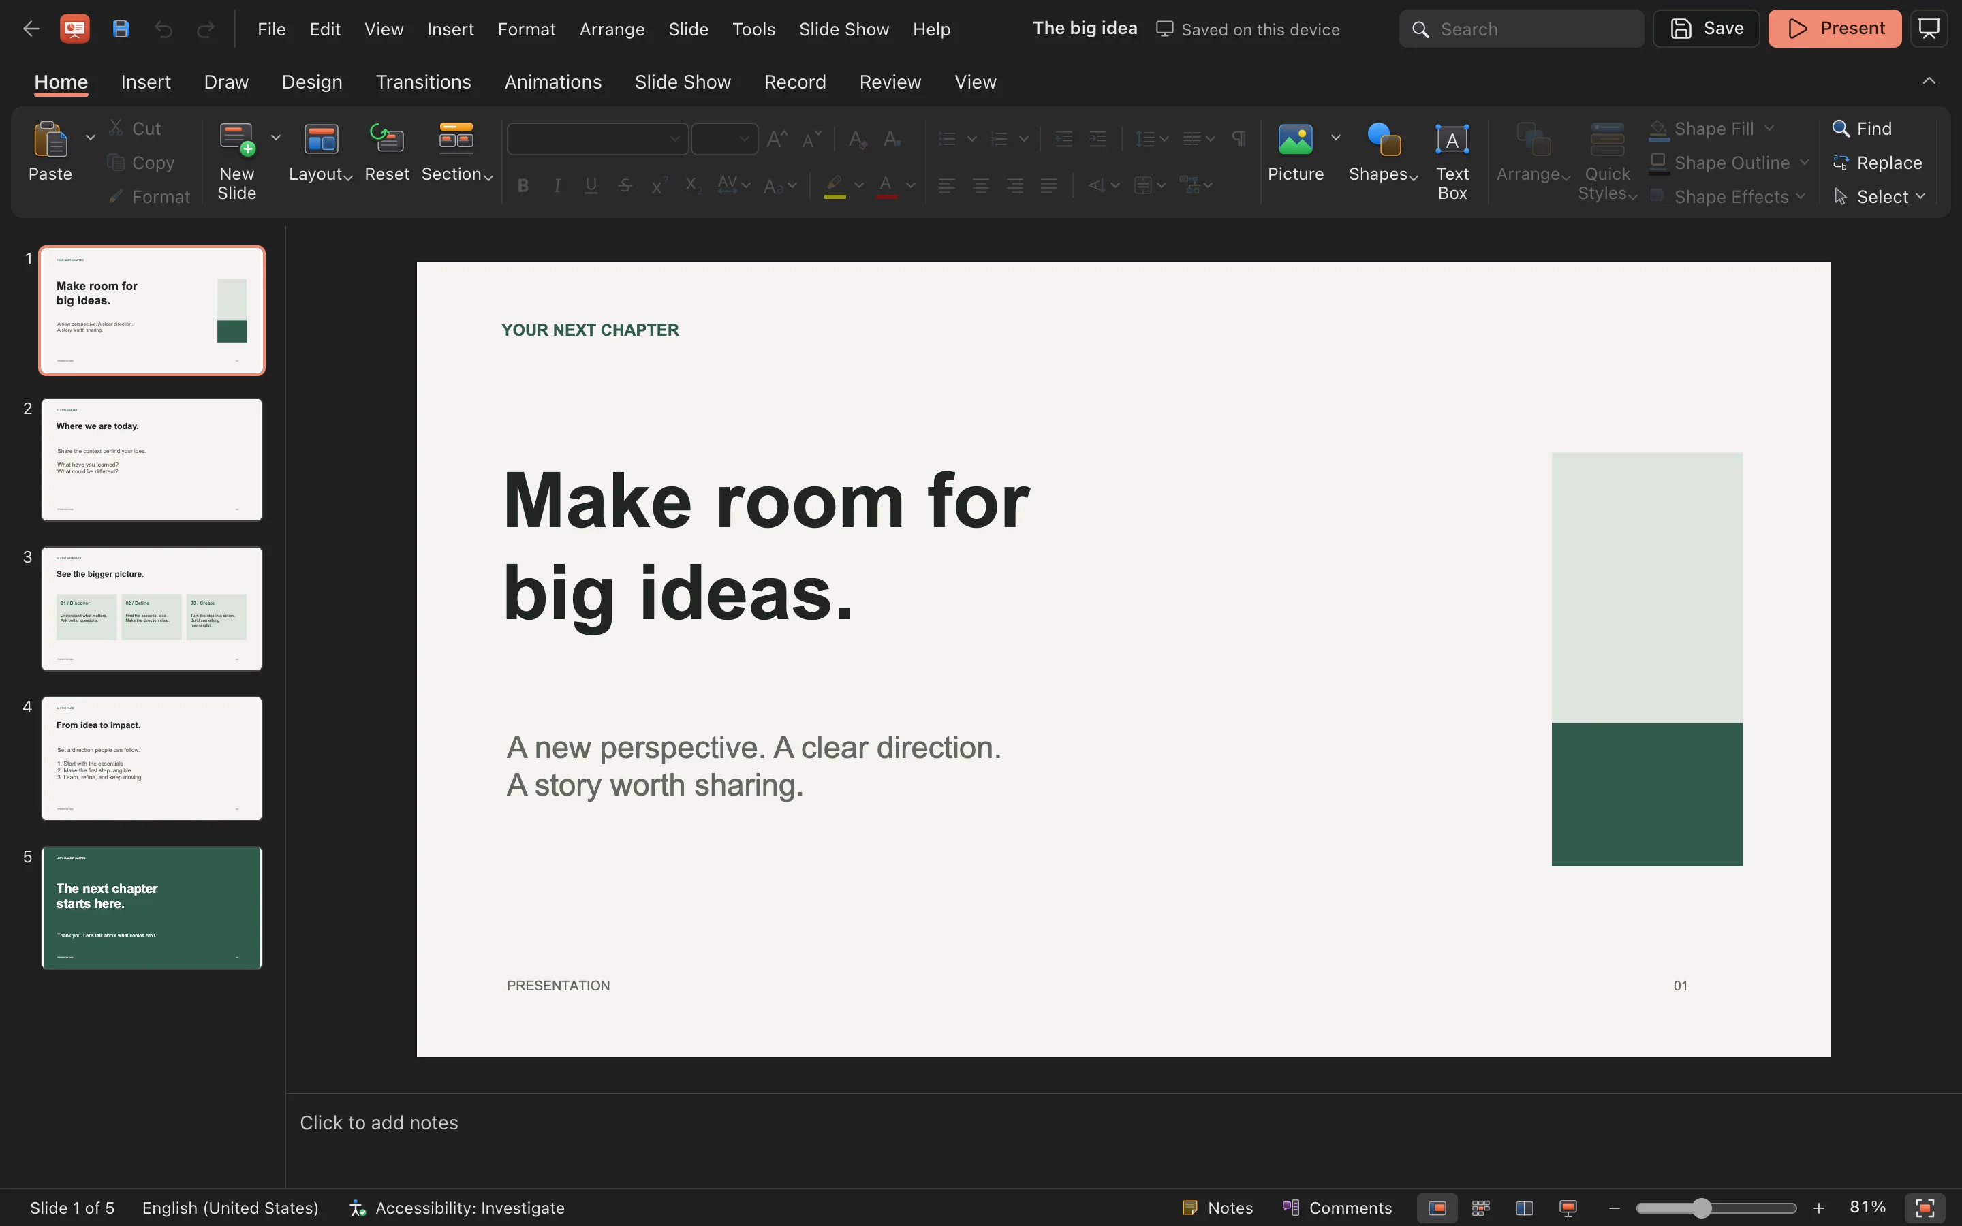The image size is (1962, 1226).
Task: Click the text highlight color swatch
Action: [835, 186]
